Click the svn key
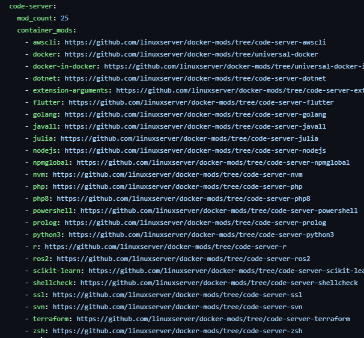The width and height of the screenshot is (364, 338). 39,307
